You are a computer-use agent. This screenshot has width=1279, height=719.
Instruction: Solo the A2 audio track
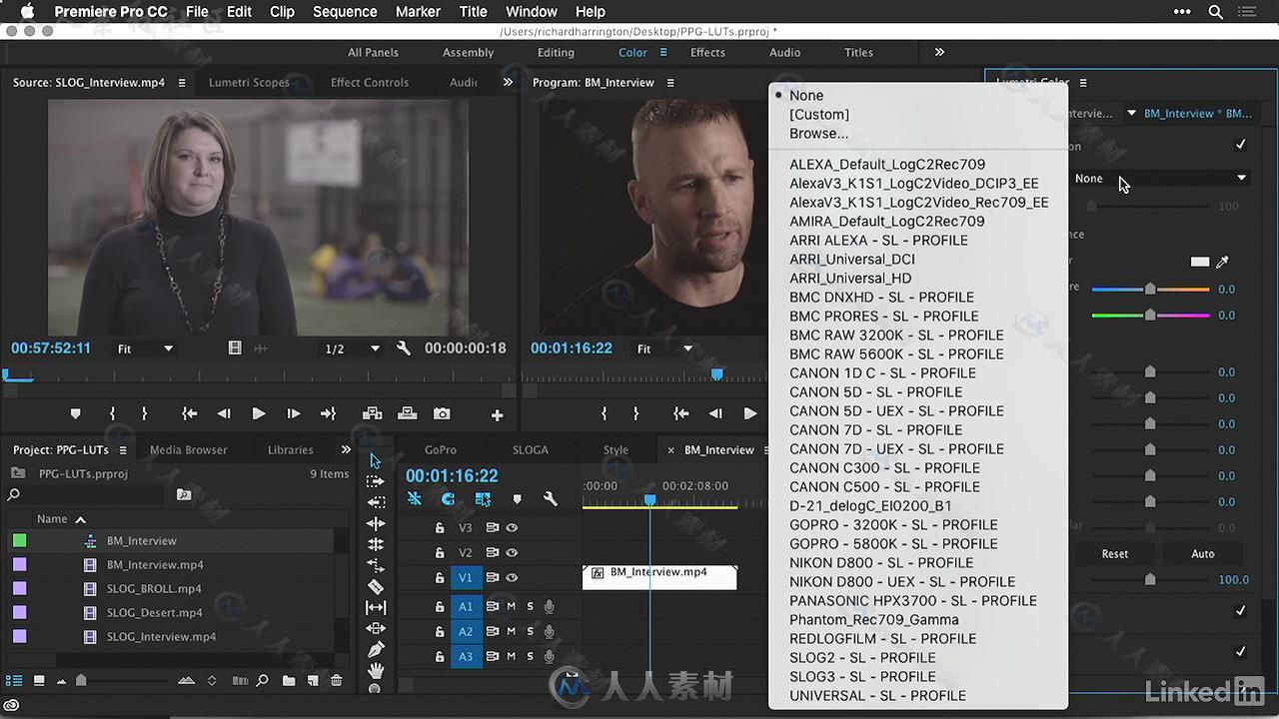click(x=531, y=631)
